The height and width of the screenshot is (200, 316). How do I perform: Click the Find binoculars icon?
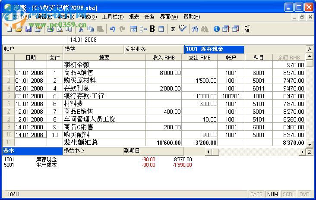[195, 29]
